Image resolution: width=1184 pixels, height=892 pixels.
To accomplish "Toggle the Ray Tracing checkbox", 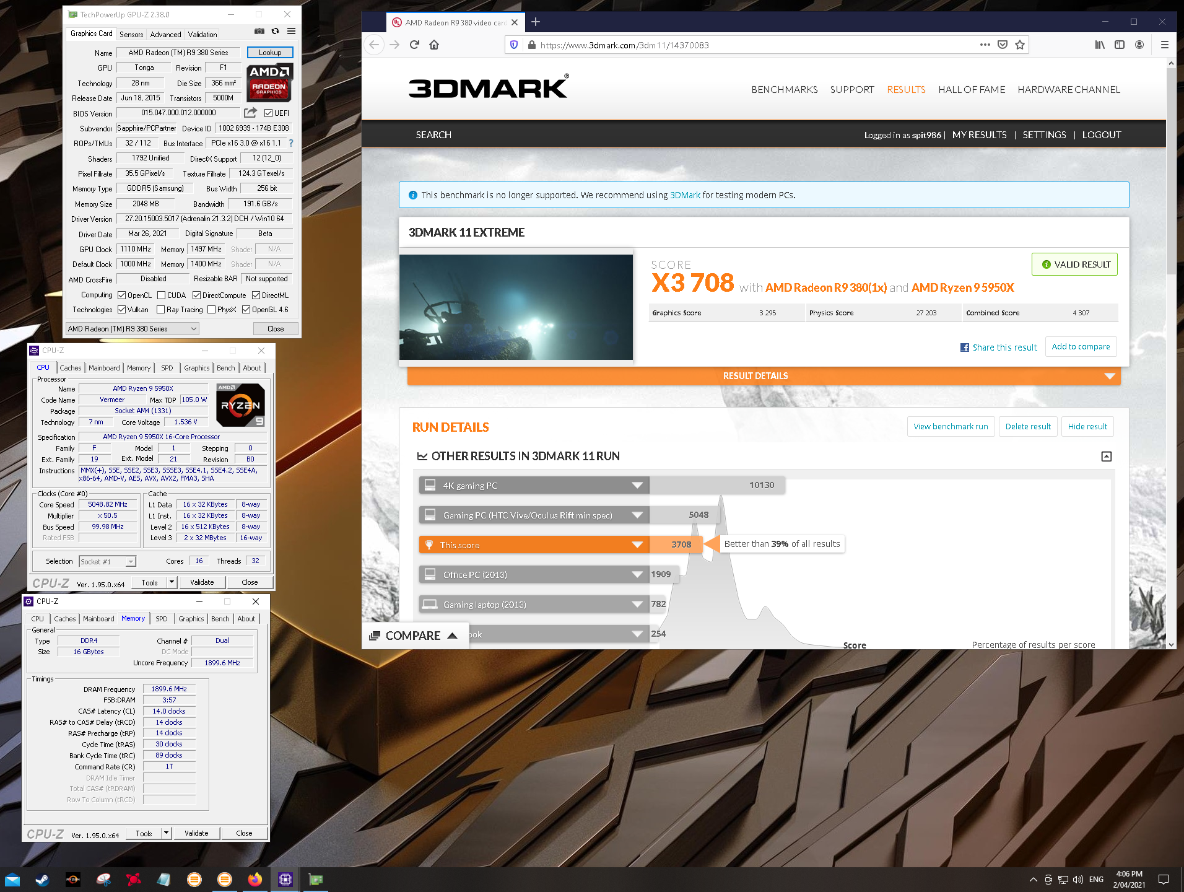I will click(x=161, y=309).
